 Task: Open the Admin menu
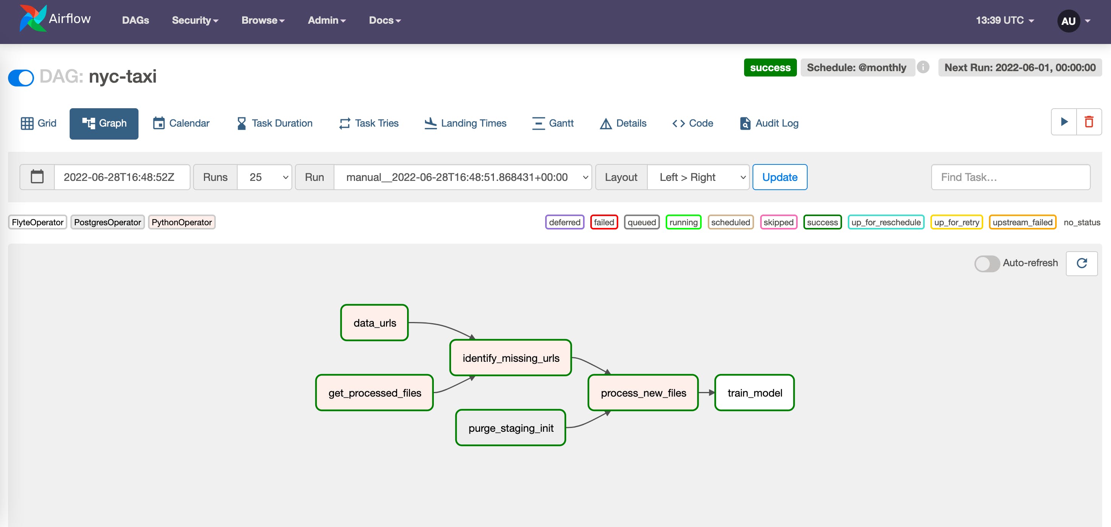tap(326, 20)
